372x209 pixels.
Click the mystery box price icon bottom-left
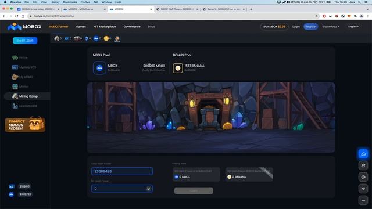click(12, 186)
